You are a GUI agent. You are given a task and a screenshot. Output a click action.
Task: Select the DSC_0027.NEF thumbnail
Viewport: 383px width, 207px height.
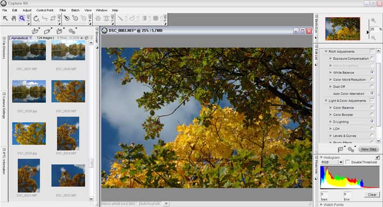click(29, 50)
